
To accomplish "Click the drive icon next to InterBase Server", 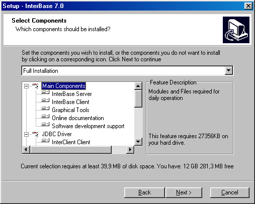I will tap(45, 92).
